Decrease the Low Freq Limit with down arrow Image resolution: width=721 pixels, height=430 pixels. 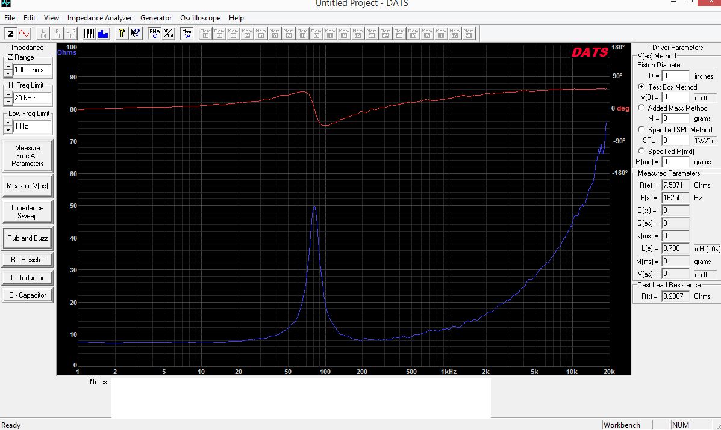pyautogui.click(x=8, y=130)
